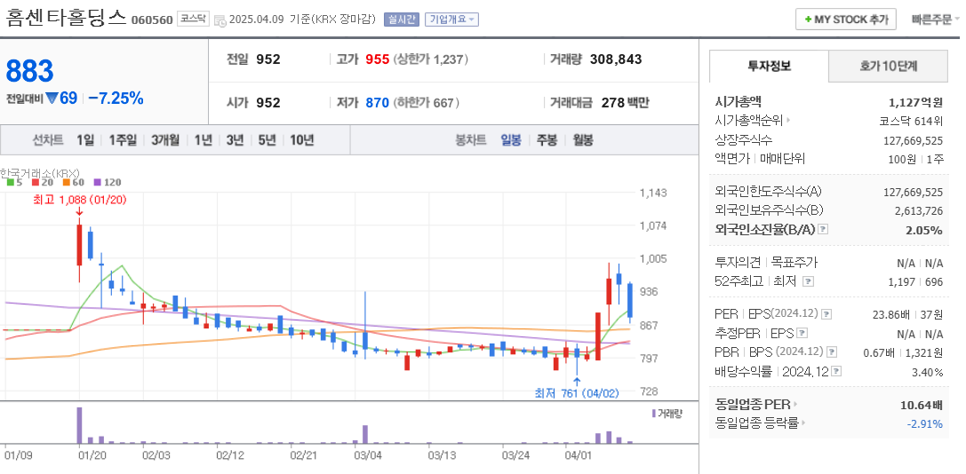Viewport: 966px width, 474px height.
Task: Click the 거래대금 value 278 백만
Action: pyautogui.click(x=626, y=103)
